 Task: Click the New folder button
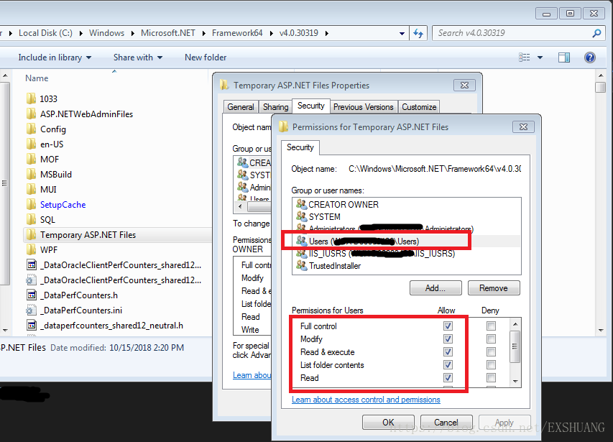206,57
